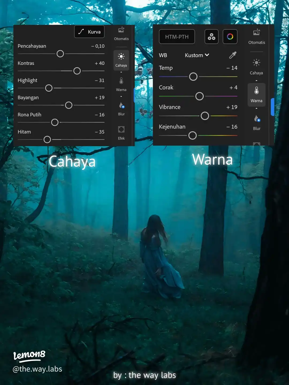Pick white balance with eyedropper tool
The height and width of the screenshot is (385, 289).
233,55
